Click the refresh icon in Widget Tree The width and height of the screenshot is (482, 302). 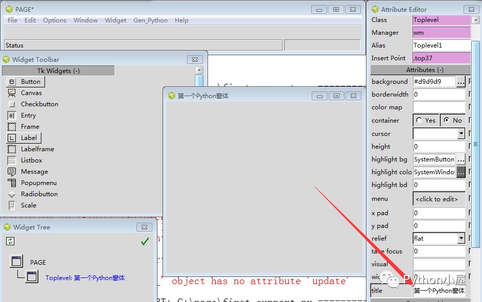tap(9, 241)
